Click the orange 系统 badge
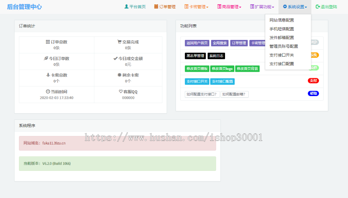Viewport: 348px width, 198px height. point(315,55)
